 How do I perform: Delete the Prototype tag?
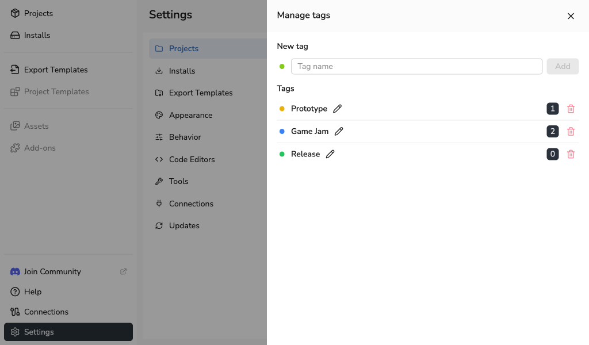[571, 109]
